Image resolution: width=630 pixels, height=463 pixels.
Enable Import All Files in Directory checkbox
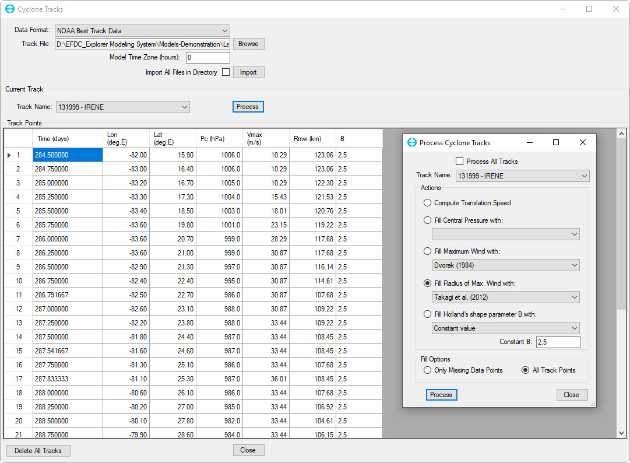tap(226, 72)
